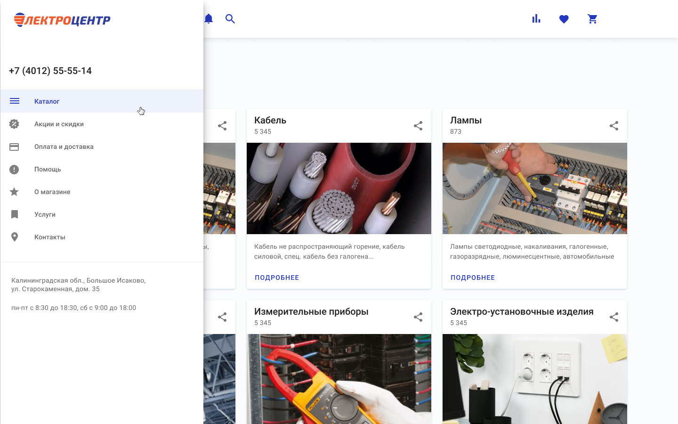Open search with the magnifier icon

(230, 19)
